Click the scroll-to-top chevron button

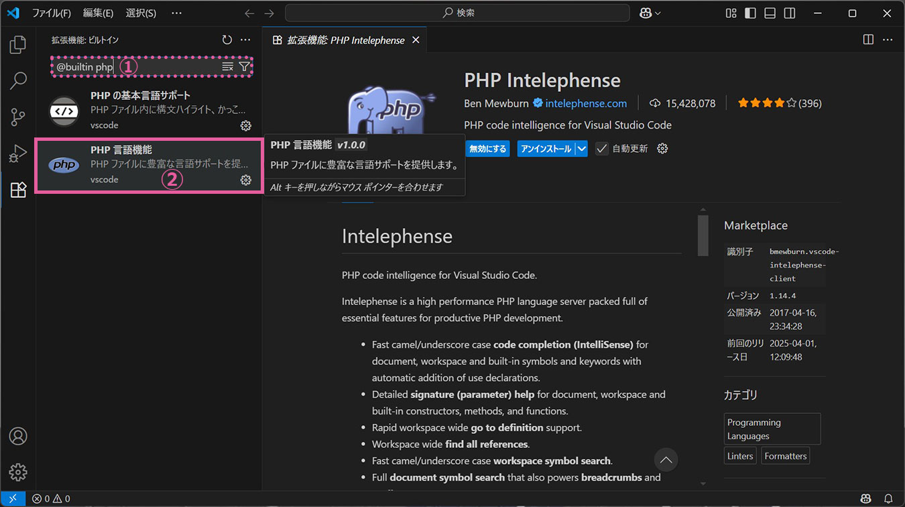666,460
